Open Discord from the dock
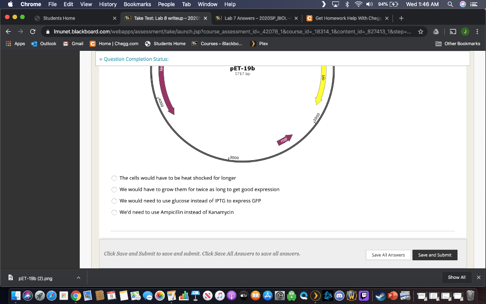 [x=339, y=295]
